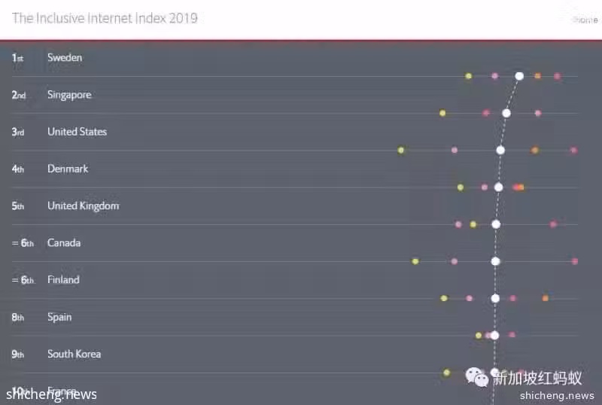Open the Home link in header
602x405 pixels.
click(585, 20)
